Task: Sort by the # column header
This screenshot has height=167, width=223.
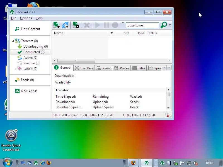Action: pyautogui.click(x=111, y=33)
